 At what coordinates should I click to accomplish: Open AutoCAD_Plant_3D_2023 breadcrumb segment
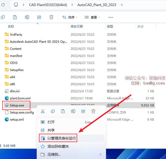(x=97, y=5)
